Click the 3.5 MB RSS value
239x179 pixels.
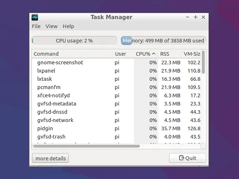click(x=172, y=104)
